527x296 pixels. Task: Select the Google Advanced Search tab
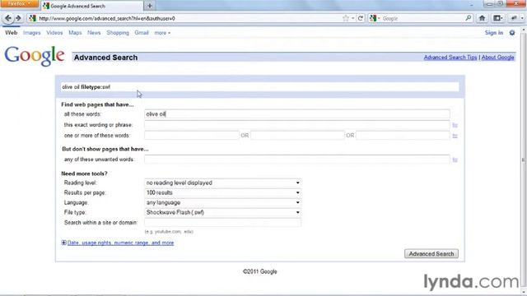92,6
